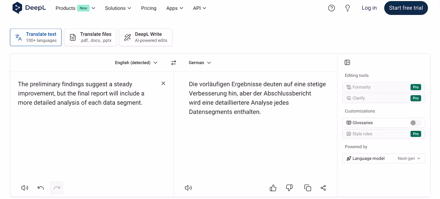Click the DeepL logo
The image size is (440, 199).
(x=29, y=8)
